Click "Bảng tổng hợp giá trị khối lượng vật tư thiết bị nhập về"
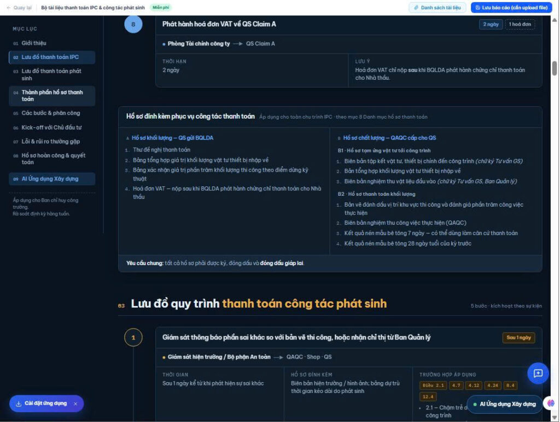 pos(201,160)
